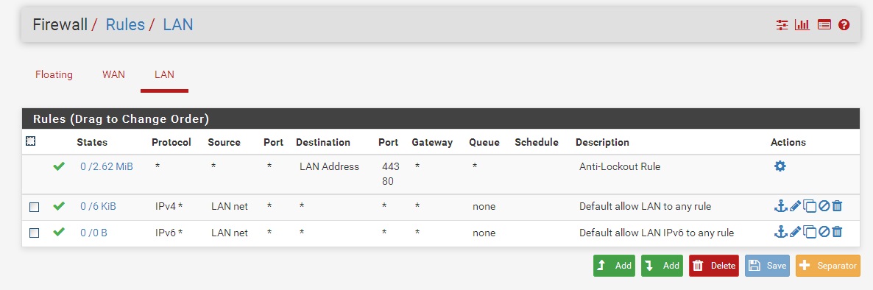Screen dimensions: 873x290
Task: Open the status graph bar chart icon
Action: (x=802, y=24)
